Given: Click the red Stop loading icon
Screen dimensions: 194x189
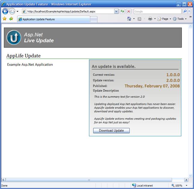Looking at the screenshot, I should [129, 11].
